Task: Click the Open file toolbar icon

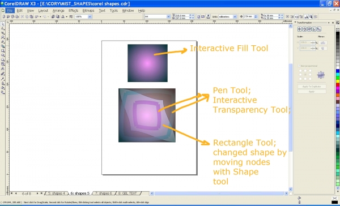Action: 8,16
